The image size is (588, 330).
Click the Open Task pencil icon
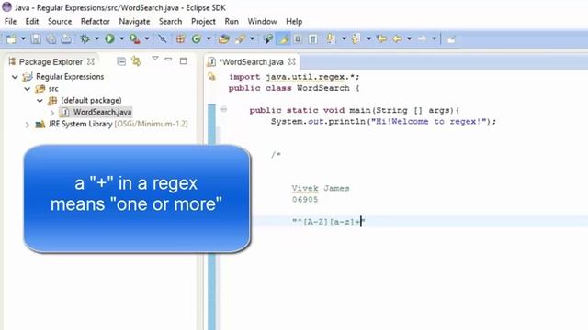(240, 38)
